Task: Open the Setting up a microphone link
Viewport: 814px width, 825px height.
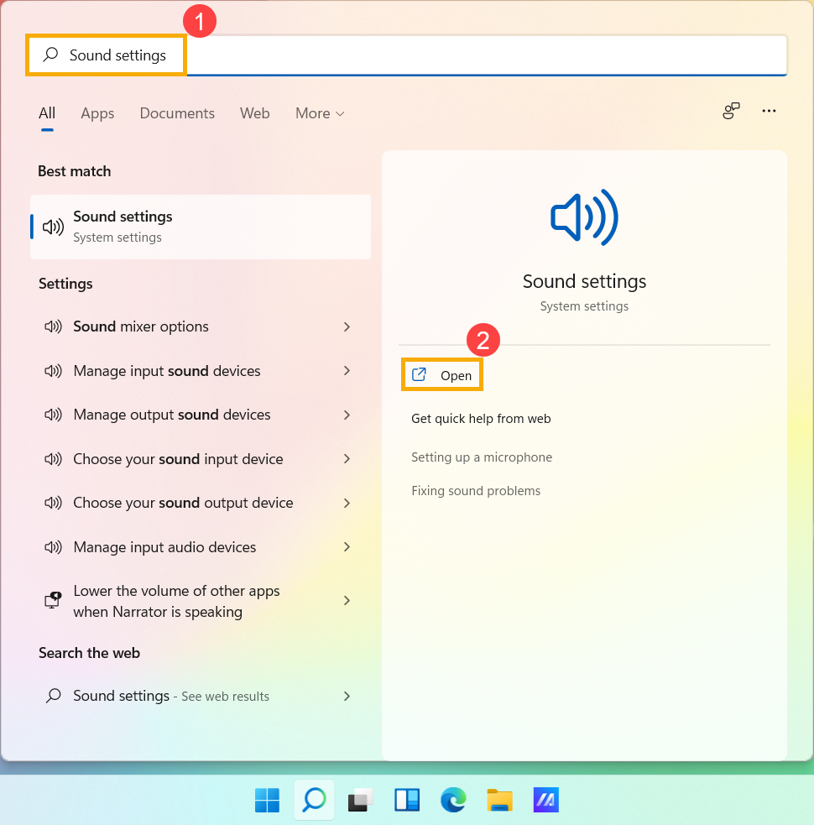Action: coord(482,457)
